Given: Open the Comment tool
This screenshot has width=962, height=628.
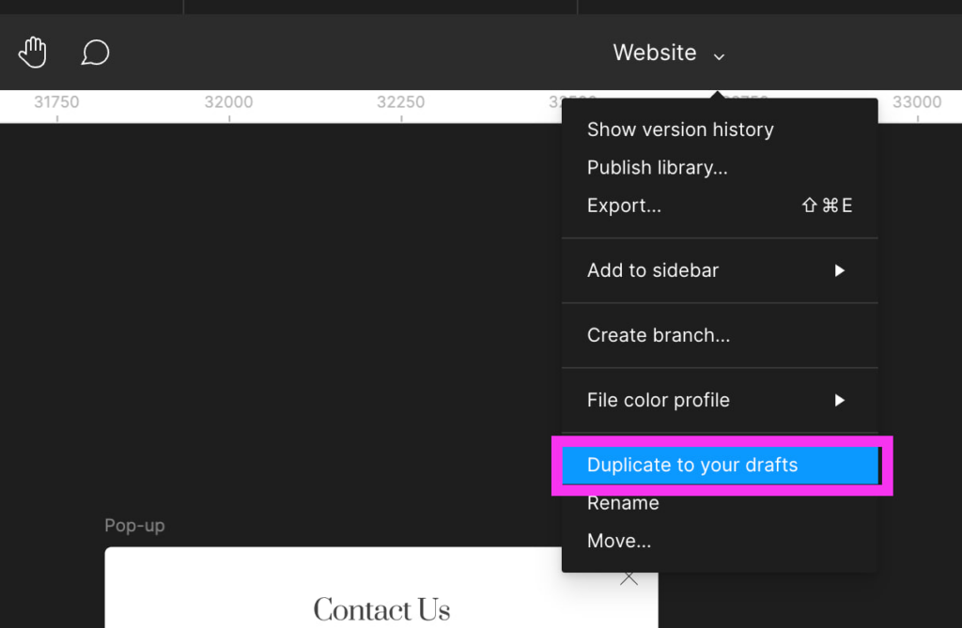Looking at the screenshot, I should pyautogui.click(x=94, y=52).
